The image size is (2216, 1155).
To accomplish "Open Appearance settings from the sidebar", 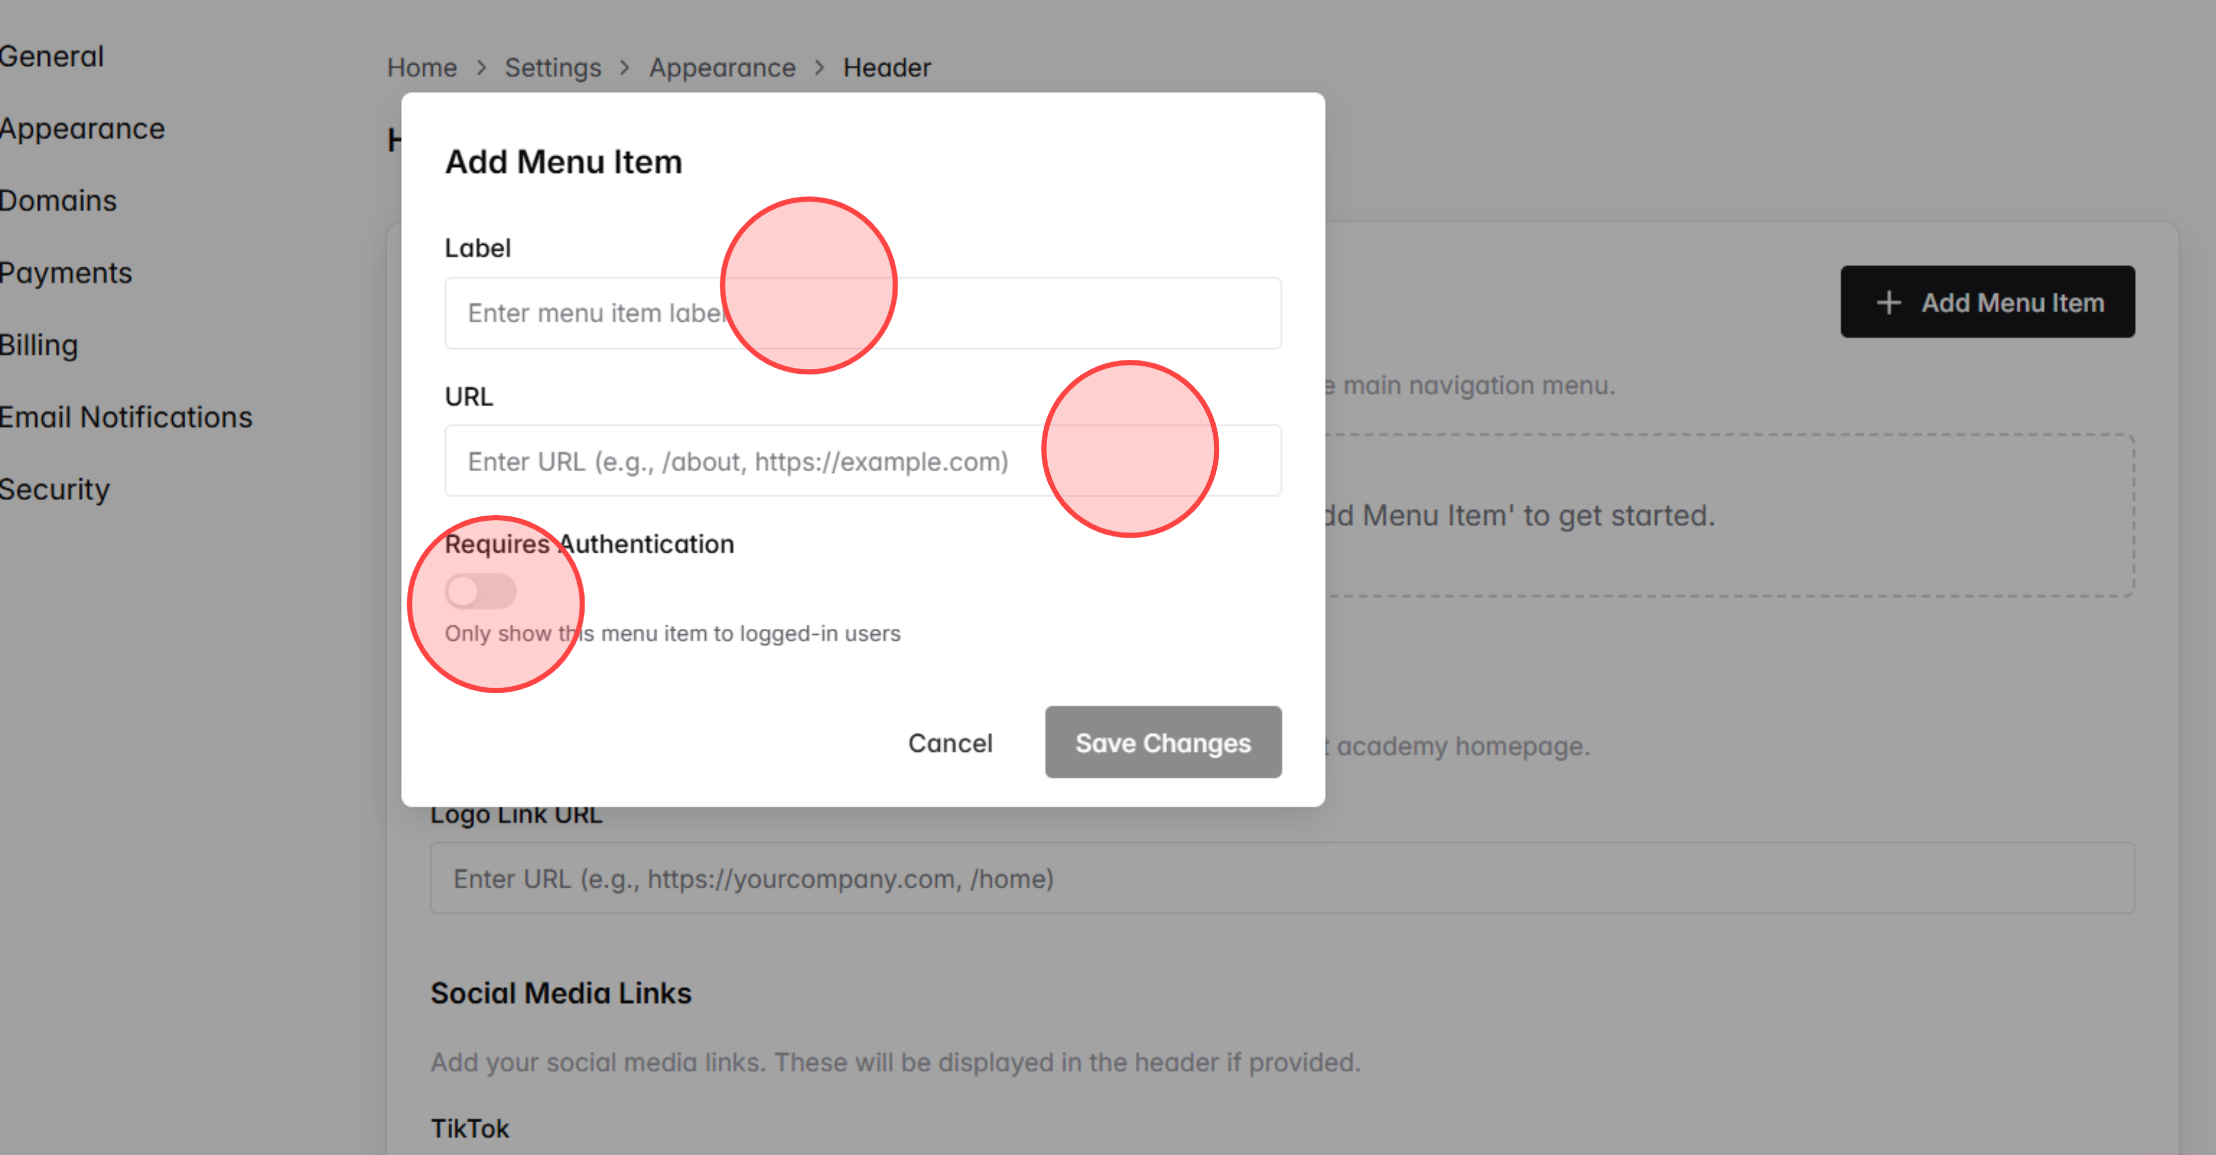I will (x=83, y=128).
